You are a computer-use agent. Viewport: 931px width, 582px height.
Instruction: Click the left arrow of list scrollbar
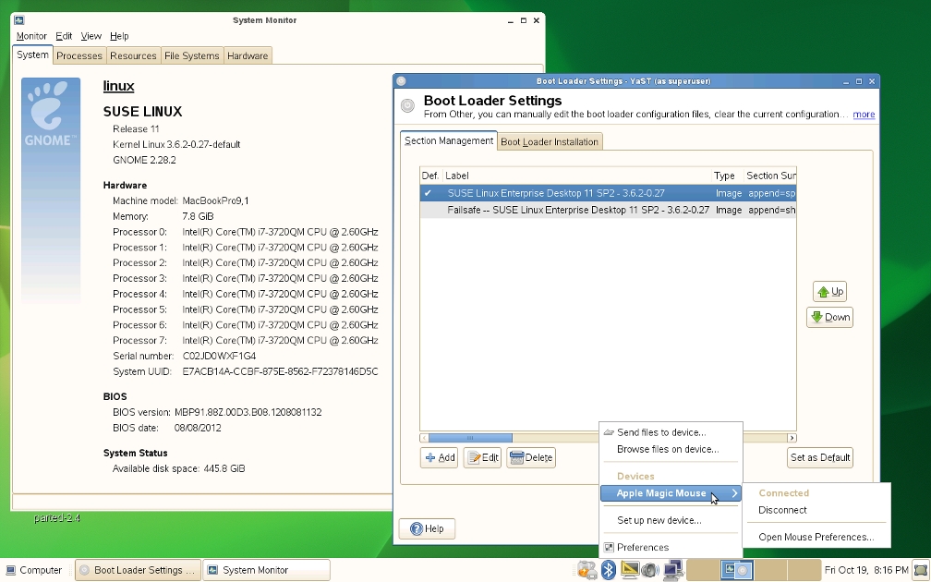pyautogui.click(x=424, y=438)
